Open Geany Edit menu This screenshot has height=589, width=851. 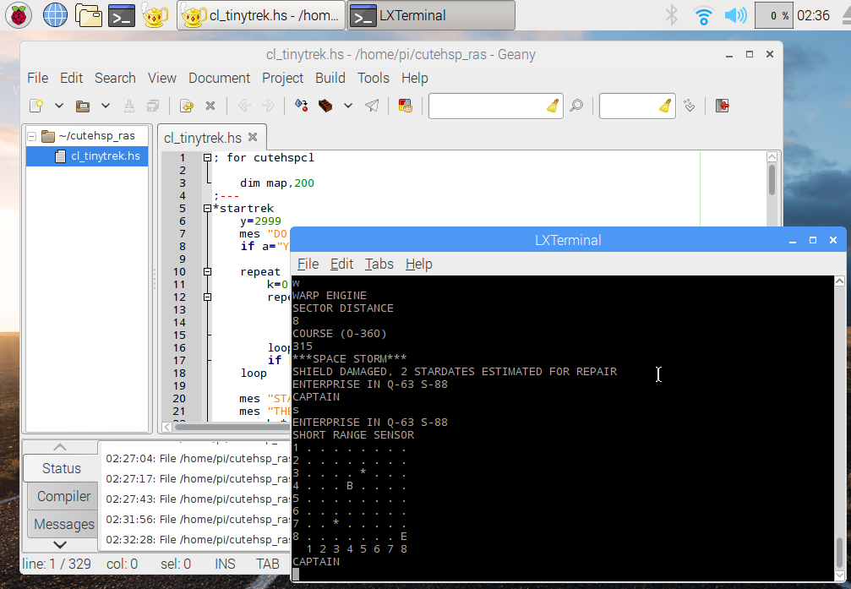pos(71,79)
